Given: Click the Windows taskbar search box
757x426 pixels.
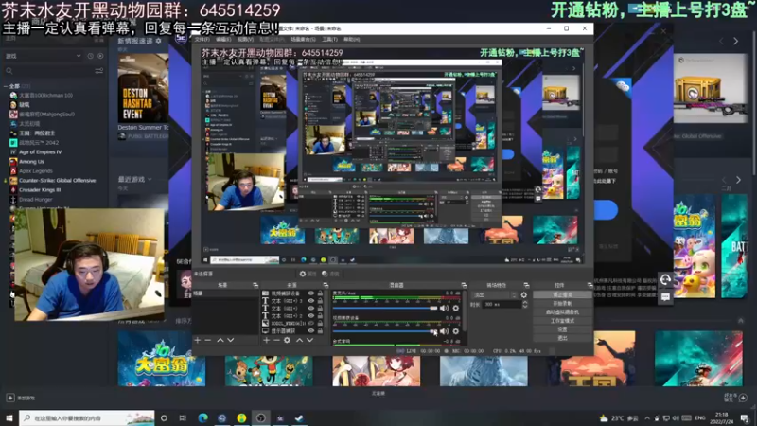Looking at the screenshot, I should click(87, 417).
